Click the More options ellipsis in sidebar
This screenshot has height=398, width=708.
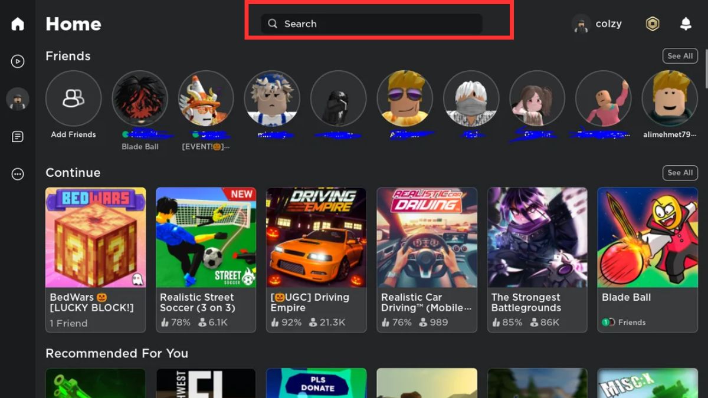point(17,173)
